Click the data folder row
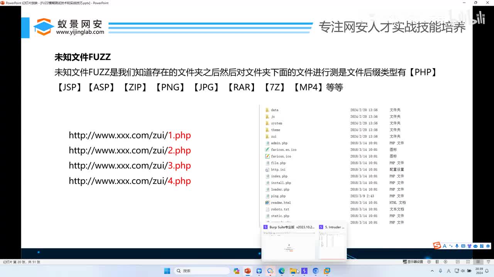 point(333,110)
